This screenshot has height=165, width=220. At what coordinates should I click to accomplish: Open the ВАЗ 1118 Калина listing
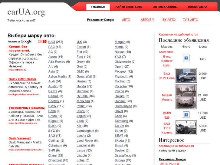pyautogui.click(x=167, y=128)
